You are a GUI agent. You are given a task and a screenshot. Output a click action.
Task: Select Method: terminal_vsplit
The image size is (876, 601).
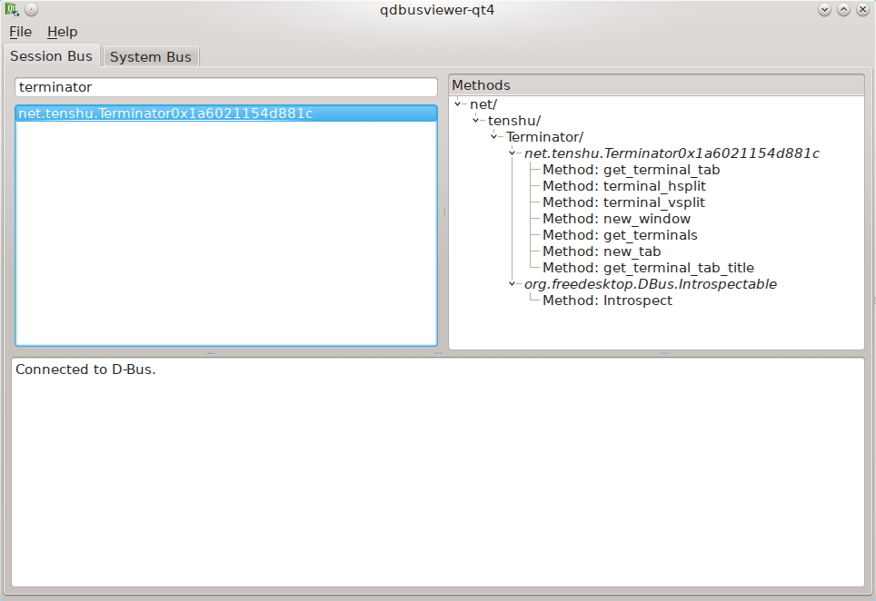point(623,202)
